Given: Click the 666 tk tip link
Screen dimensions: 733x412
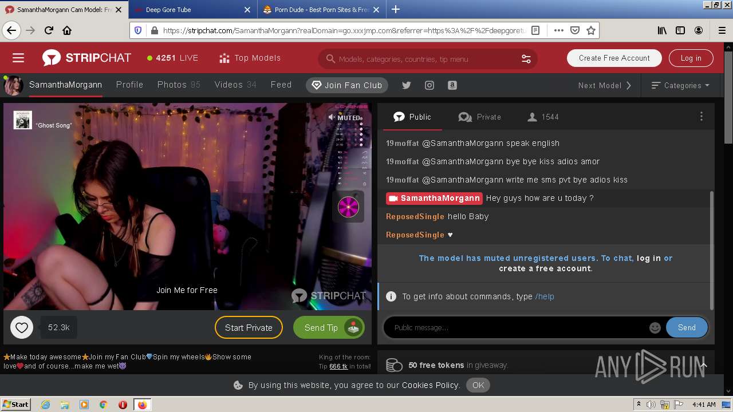Looking at the screenshot, I should (x=338, y=366).
